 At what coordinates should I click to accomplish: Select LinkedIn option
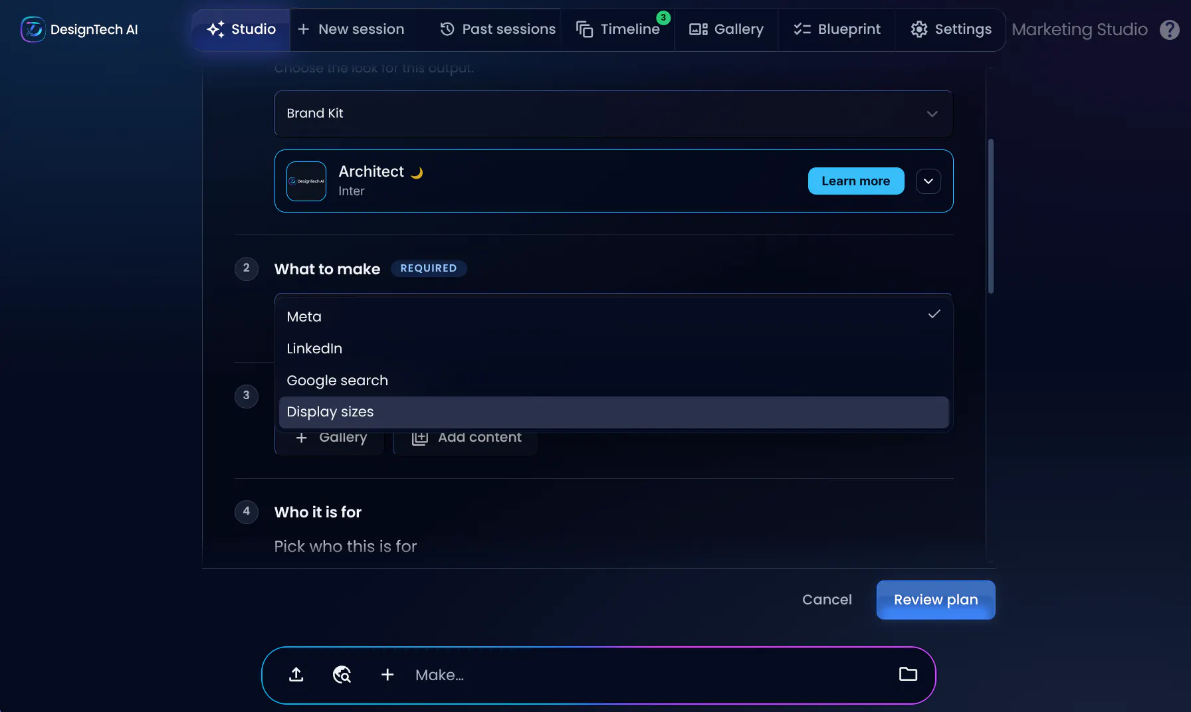[613, 349]
